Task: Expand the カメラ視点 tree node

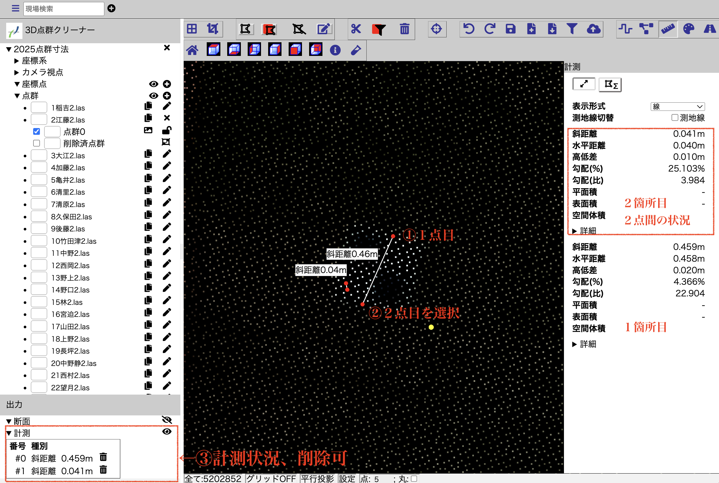Action: [17, 72]
